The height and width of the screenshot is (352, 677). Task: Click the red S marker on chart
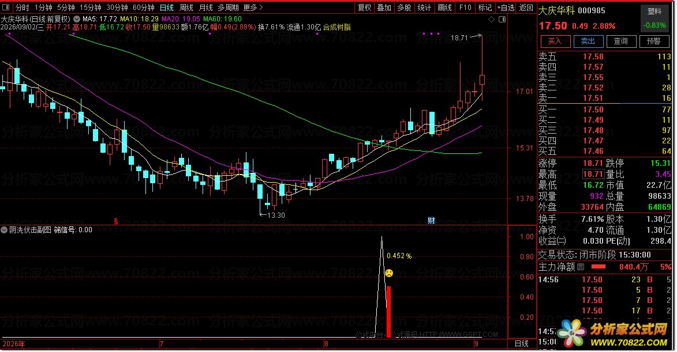(115, 221)
